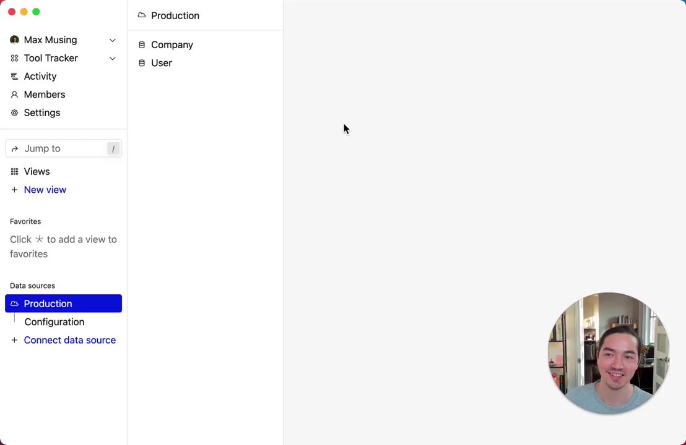Click the Members person icon
The image size is (686, 445).
(14, 95)
